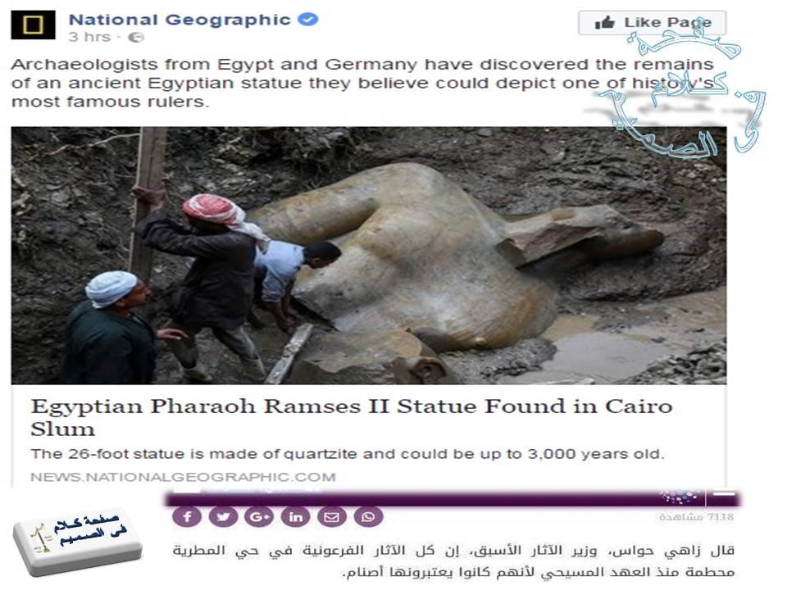
Task: Click NEWS.NATIONALGEOGRAPHIC.COM source link
Action: 183,477
